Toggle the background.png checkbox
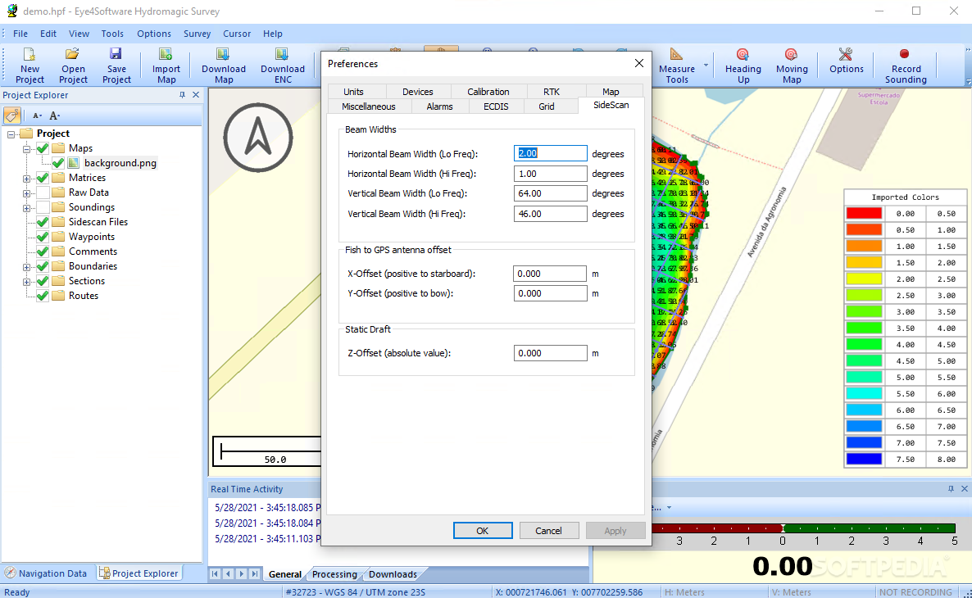This screenshot has width=972, height=598. point(58,163)
